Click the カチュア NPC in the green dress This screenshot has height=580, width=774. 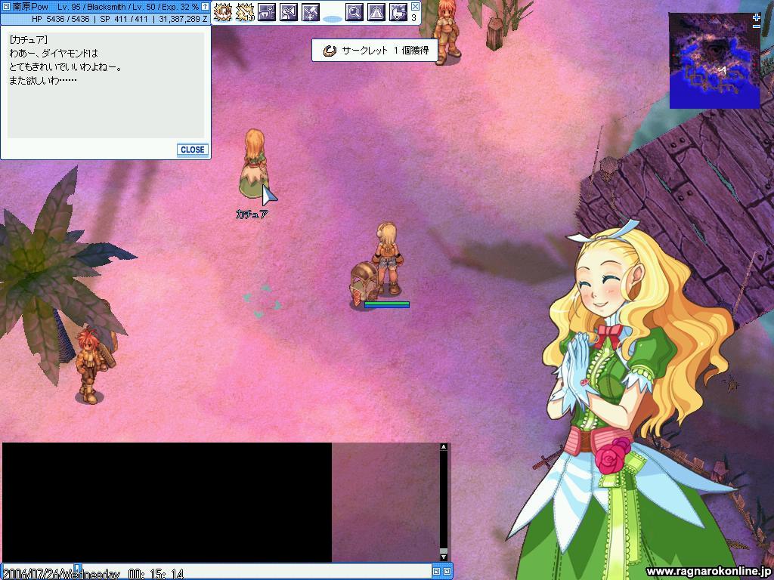tap(254, 164)
